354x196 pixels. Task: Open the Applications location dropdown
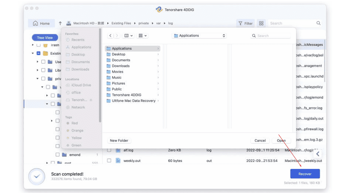click(199, 36)
